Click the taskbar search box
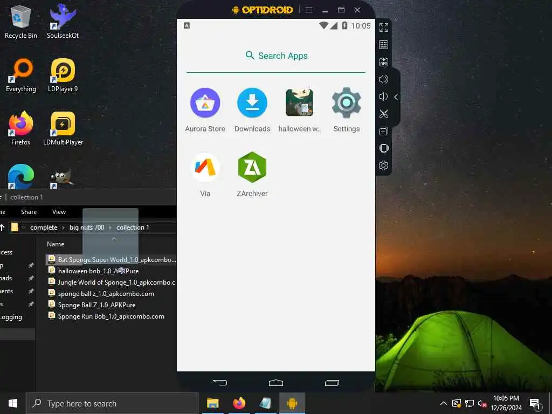 [112, 403]
